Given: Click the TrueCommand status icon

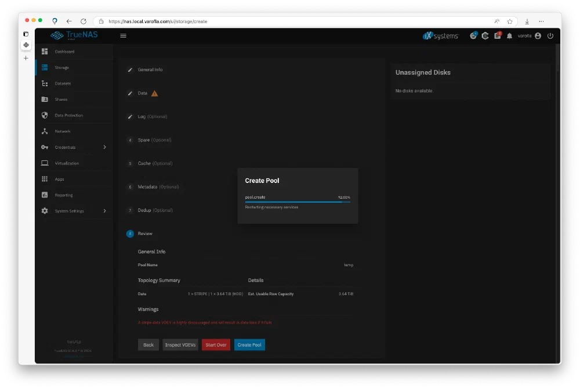Looking at the screenshot, I should pyautogui.click(x=485, y=36).
